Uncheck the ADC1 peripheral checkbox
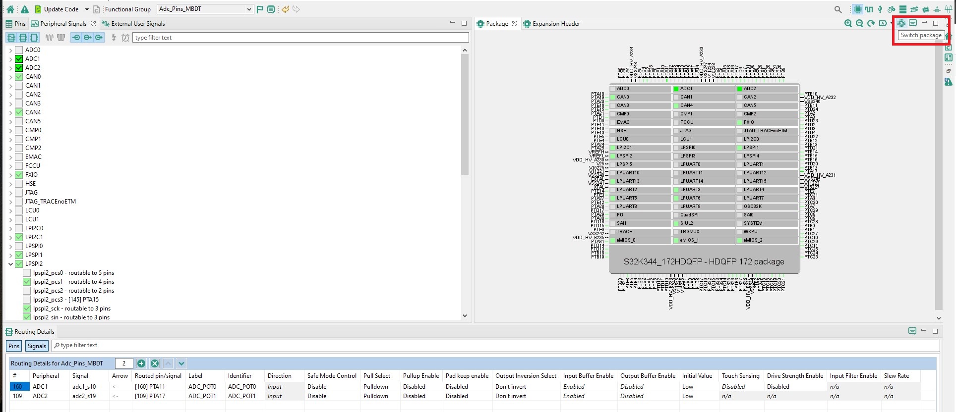 [x=19, y=59]
